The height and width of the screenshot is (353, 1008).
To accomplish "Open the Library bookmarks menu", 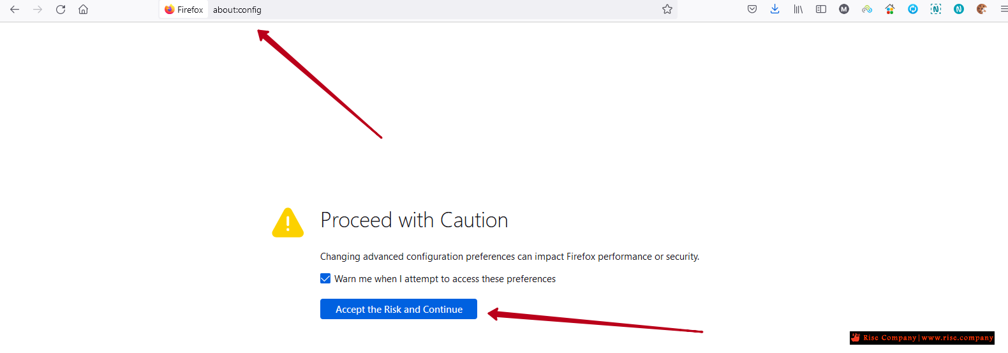I will click(798, 9).
